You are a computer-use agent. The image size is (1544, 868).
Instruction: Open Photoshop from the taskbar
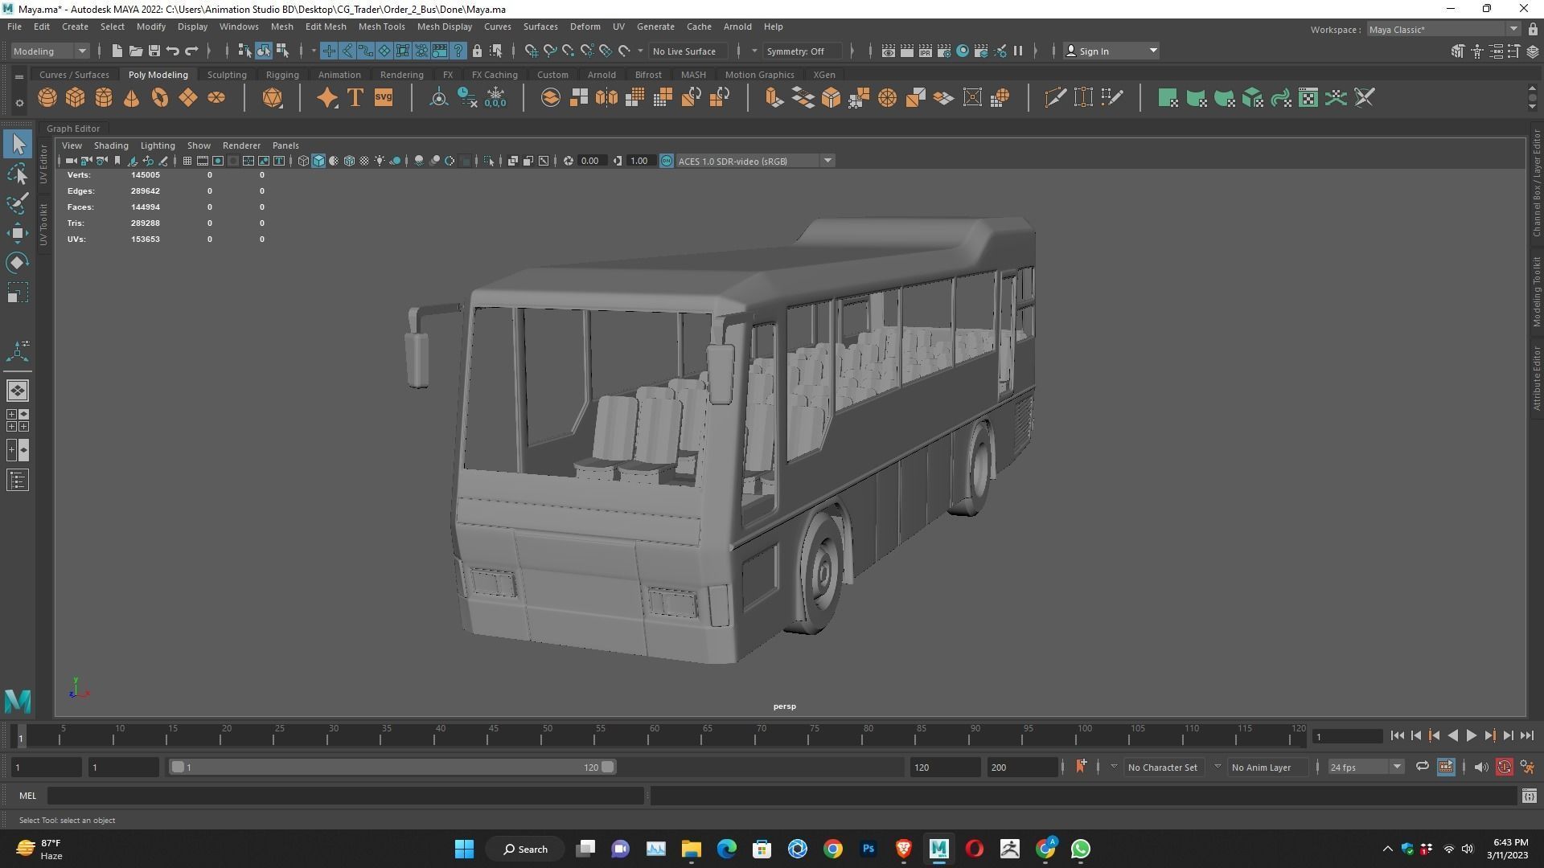(868, 849)
